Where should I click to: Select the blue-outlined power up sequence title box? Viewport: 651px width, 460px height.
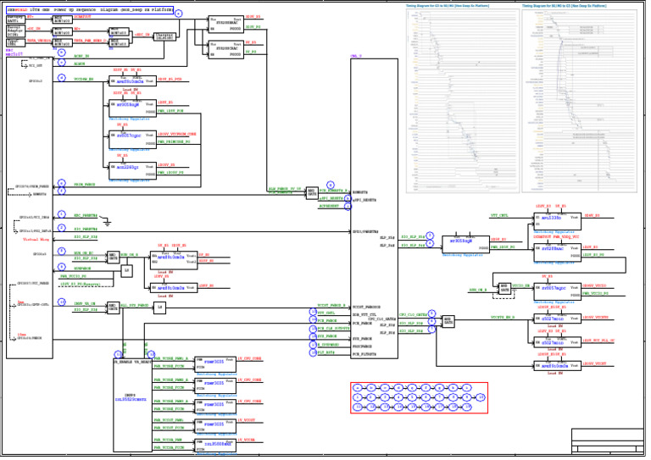point(90,10)
